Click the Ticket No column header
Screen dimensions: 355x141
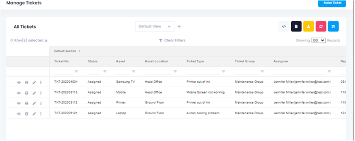tap(61, 61)
